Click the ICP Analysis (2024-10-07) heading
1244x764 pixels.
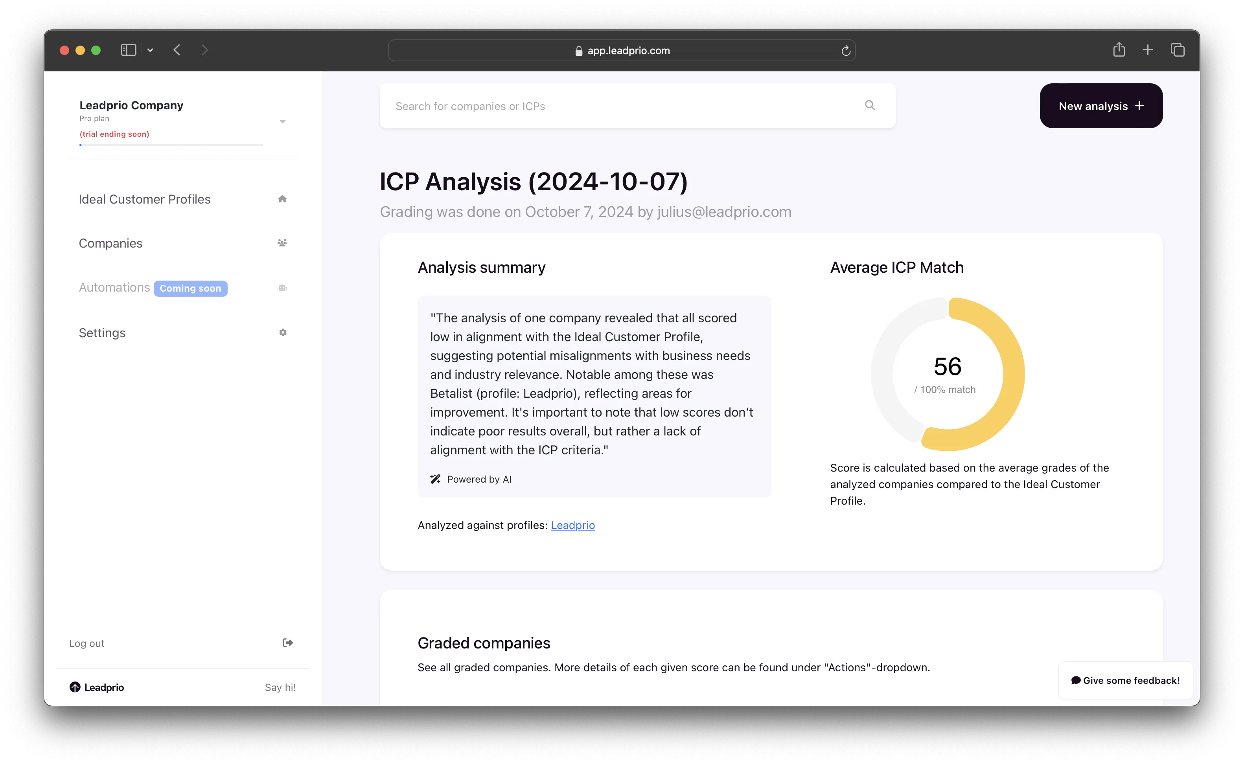(533, 182)
